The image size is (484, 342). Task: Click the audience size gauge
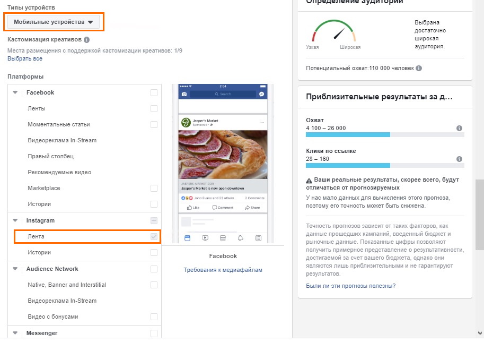(x=333, y=31)
